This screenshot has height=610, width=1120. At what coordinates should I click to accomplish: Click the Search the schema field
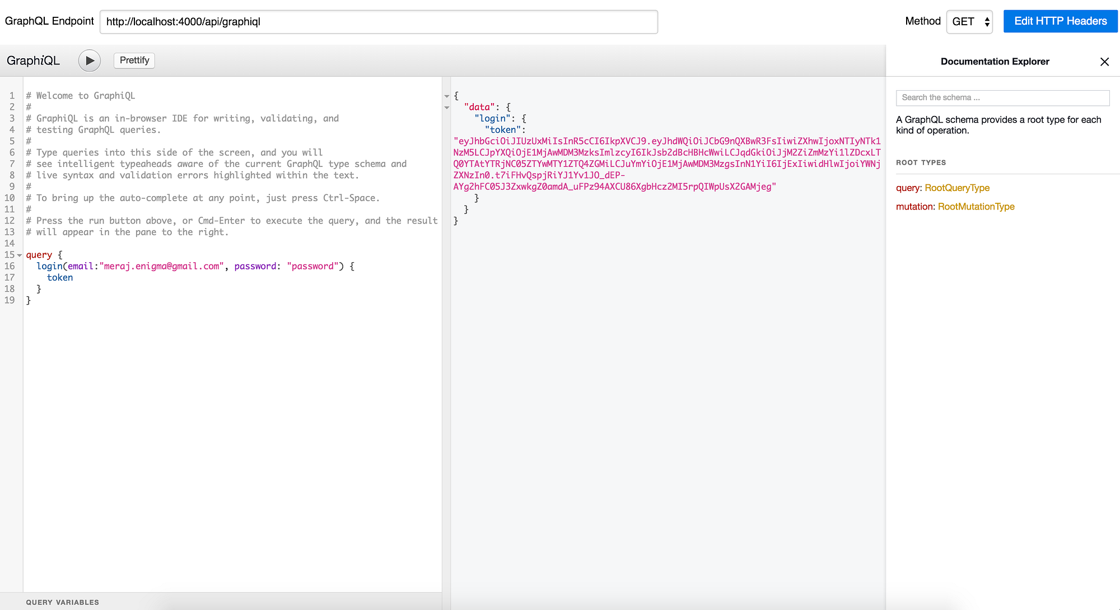(x=1002, y=97)
